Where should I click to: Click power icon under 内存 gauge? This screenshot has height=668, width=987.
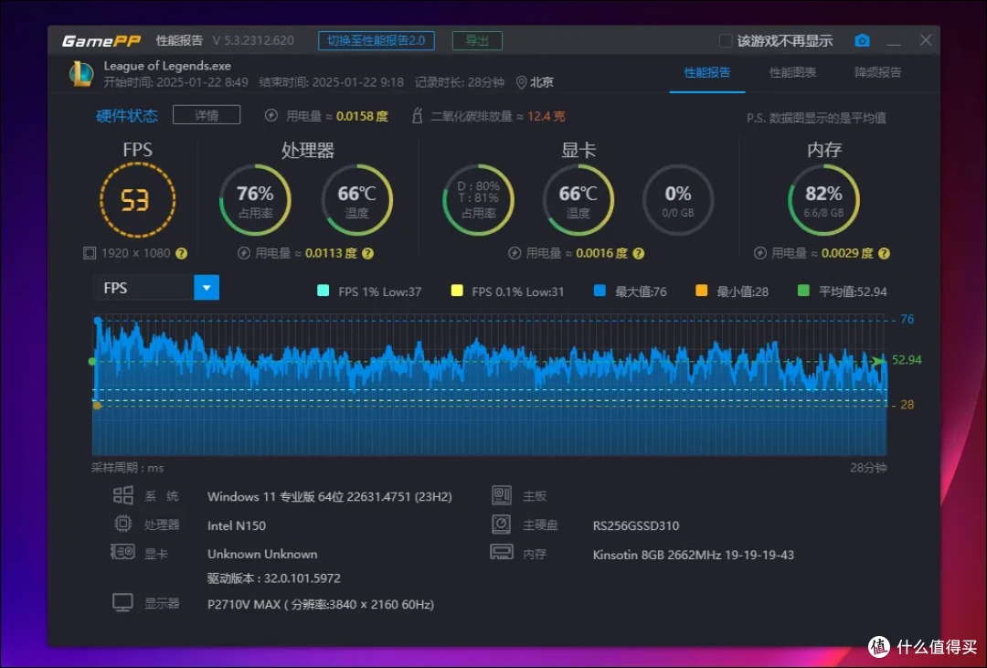(759, 253)
